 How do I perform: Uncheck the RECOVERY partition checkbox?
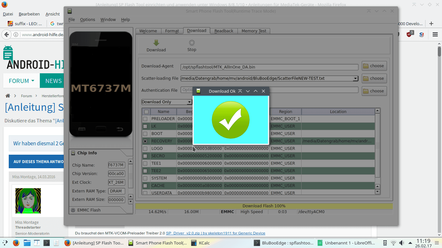[x=145, y=141]
